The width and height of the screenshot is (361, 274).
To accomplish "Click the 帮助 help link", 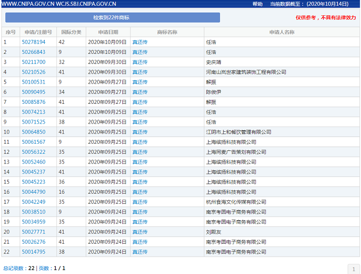I will pyautogui.click(x=258, y=4).
